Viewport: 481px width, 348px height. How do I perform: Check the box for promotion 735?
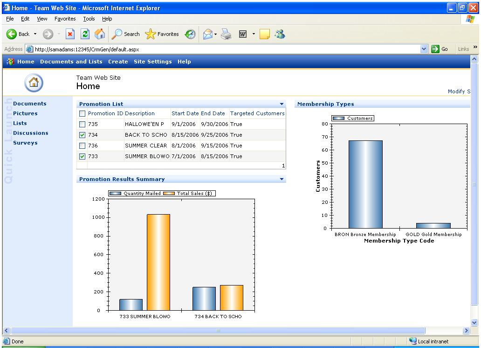(x=82, y=125)
